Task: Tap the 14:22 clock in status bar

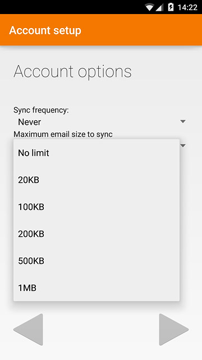Action: tap(187, 7)
